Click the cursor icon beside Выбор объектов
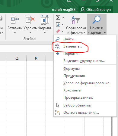118x136 pixels. (x=58, y=105)
